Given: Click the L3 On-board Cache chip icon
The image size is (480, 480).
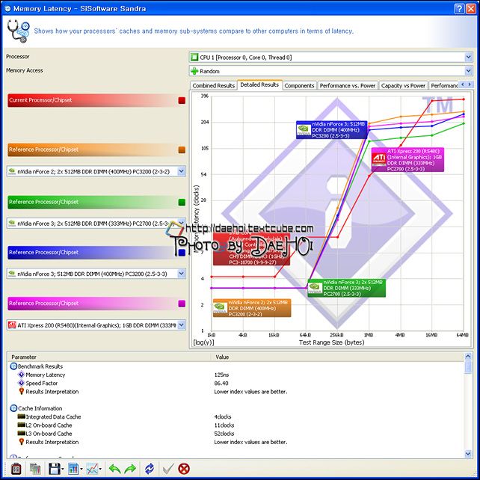Looking at the screenshot, I should pos(21,433).
